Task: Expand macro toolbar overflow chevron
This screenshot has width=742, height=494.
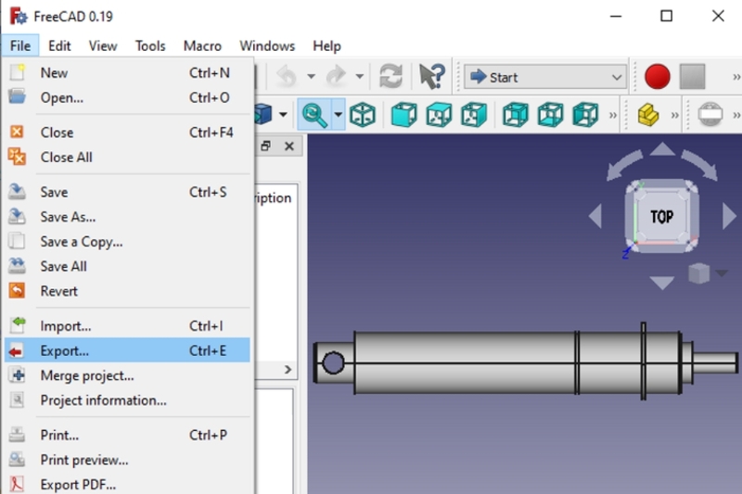Action: click(x=736, y=77)
